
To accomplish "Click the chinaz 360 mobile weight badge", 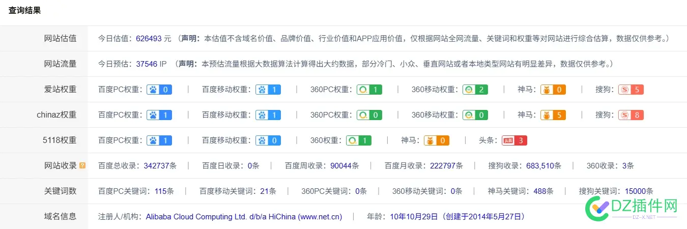I will 475,115.
